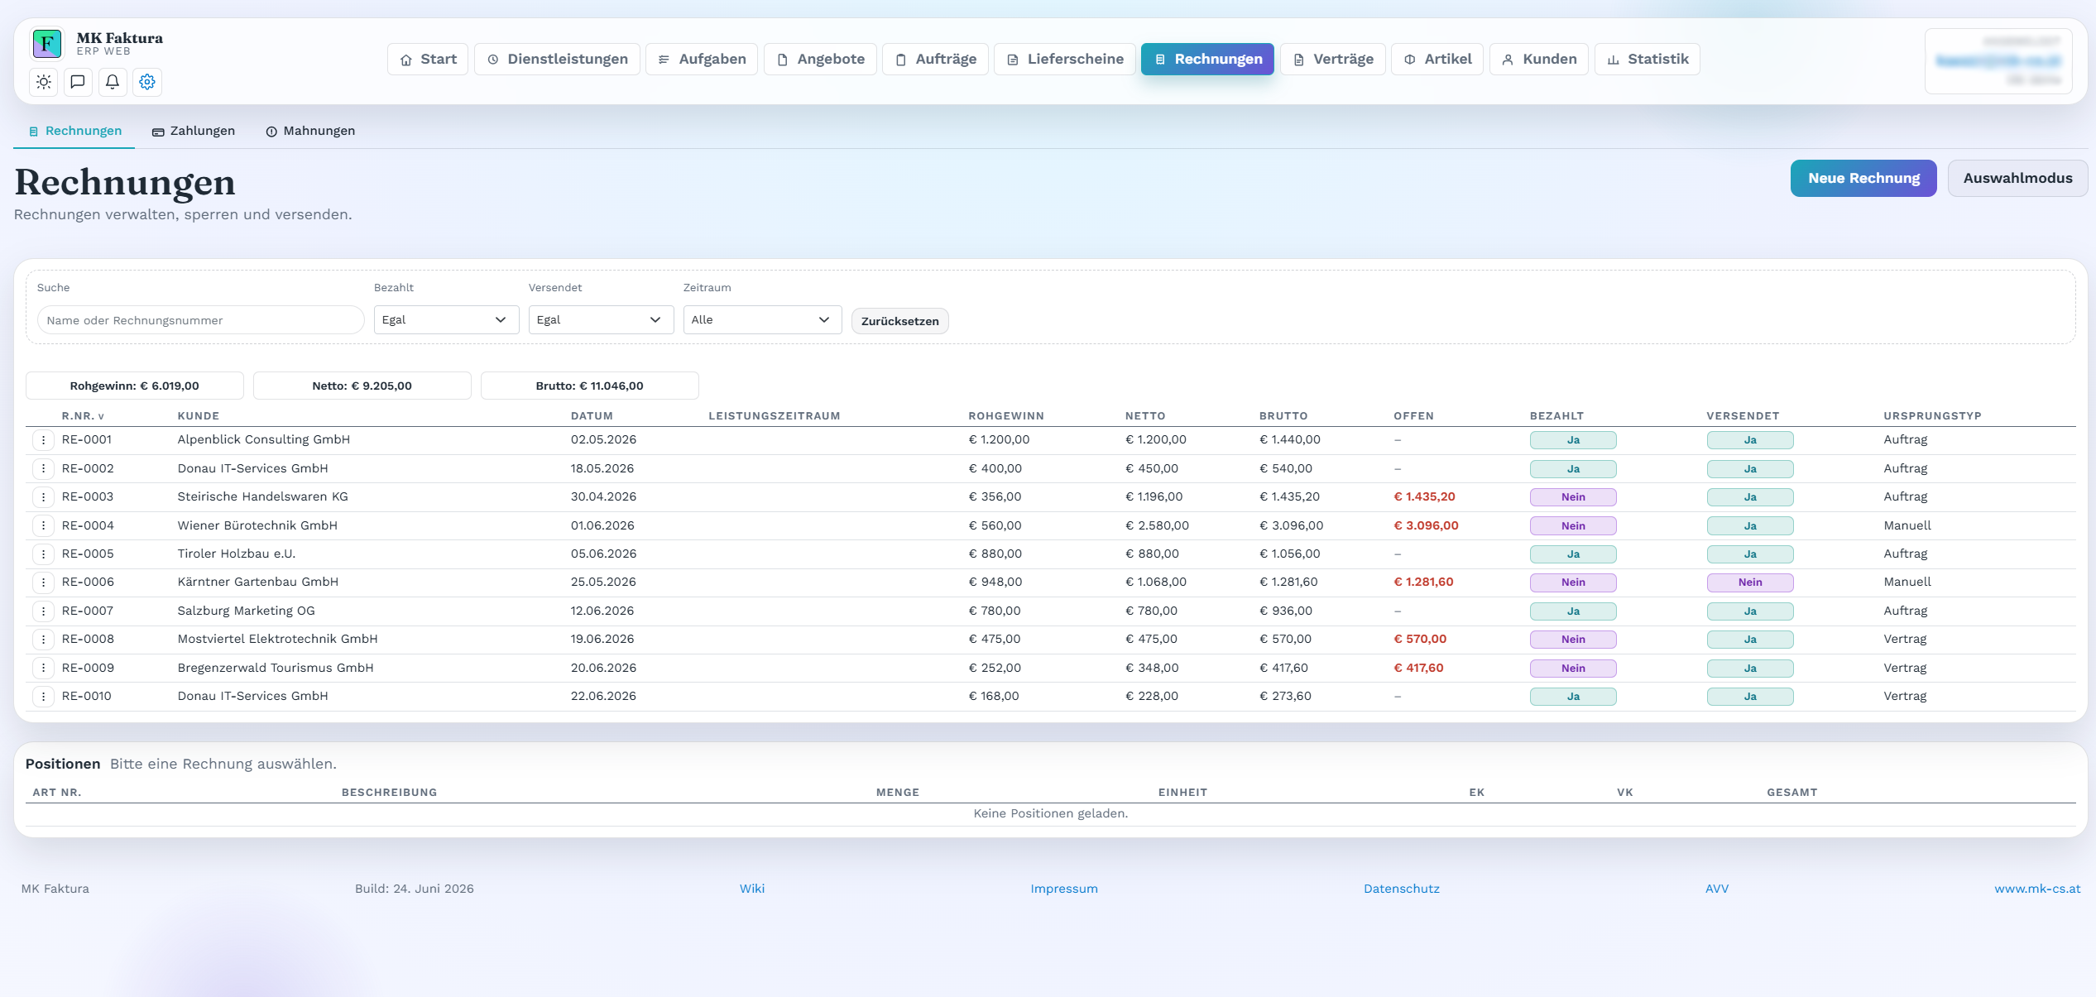Open the Rechnungen nav item
Screen dimensions: 2096x997
click(1207, 60)
